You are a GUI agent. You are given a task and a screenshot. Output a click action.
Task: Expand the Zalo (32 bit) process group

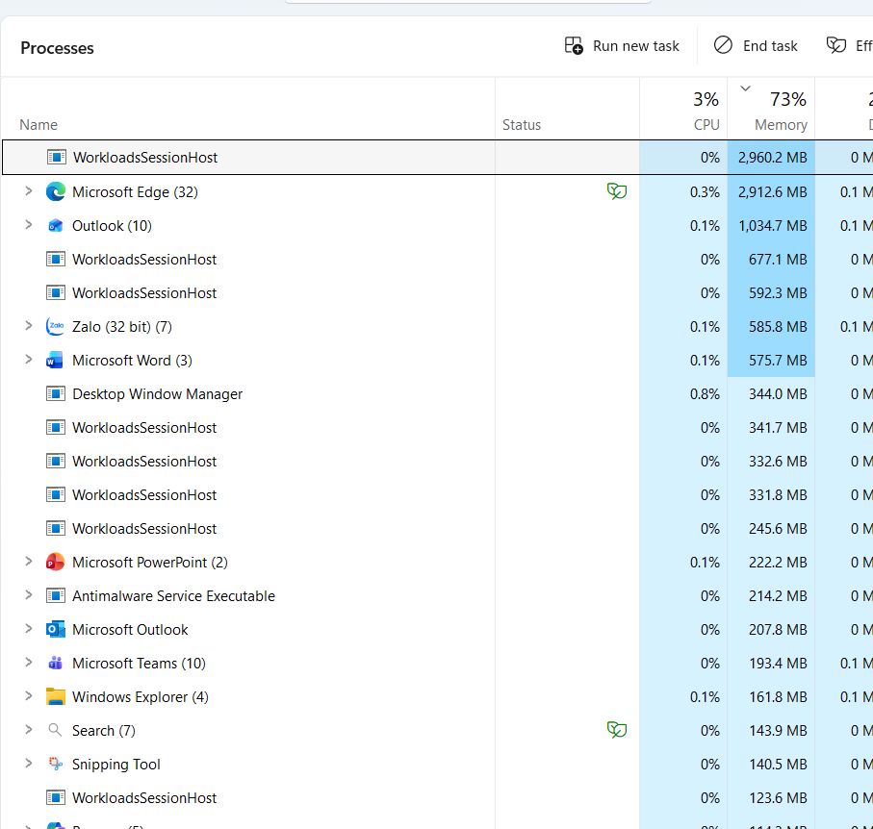click(29, 325)
